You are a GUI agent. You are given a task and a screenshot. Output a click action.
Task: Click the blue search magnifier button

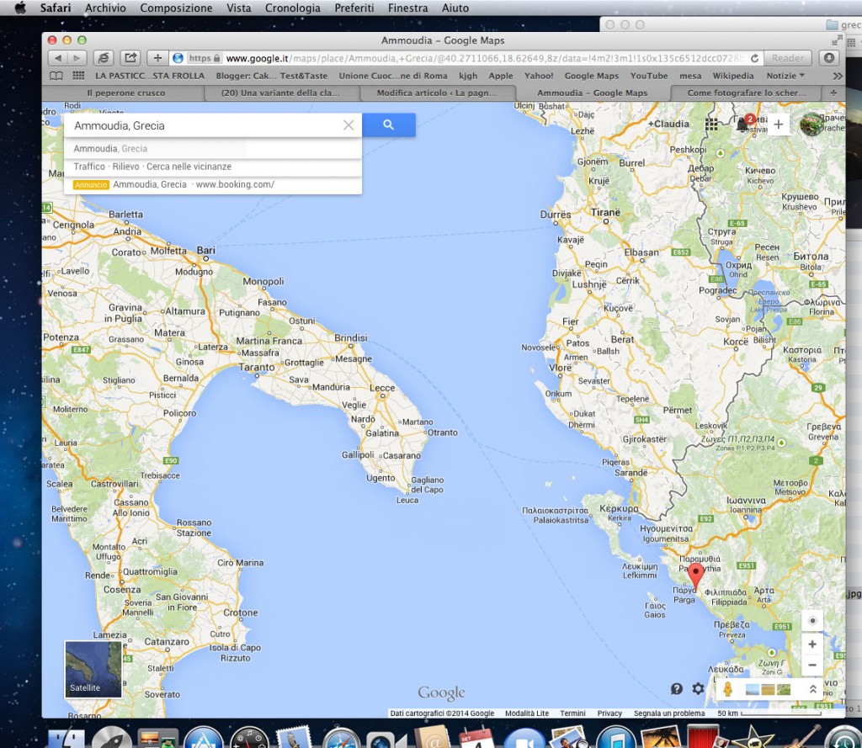coord(388,125)
